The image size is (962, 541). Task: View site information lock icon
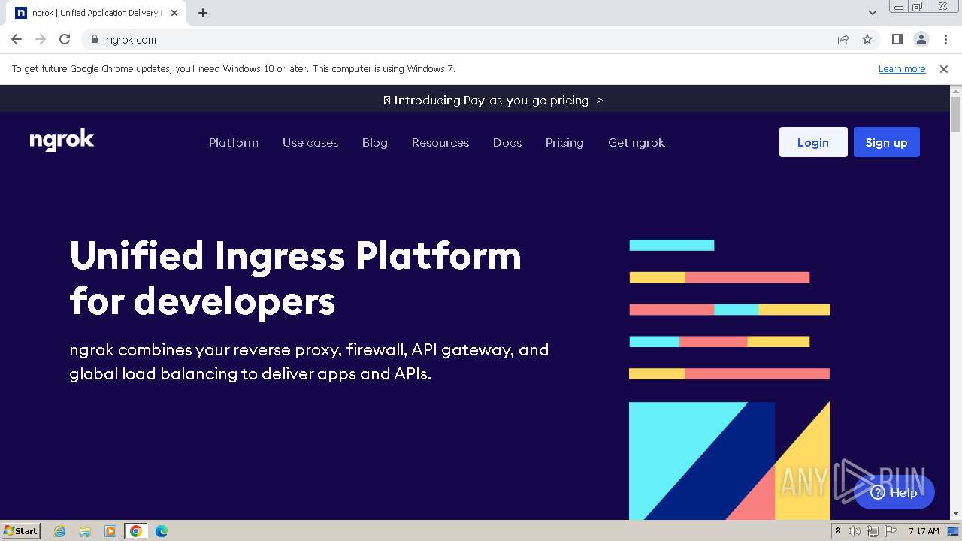click(x=94, y=40)
